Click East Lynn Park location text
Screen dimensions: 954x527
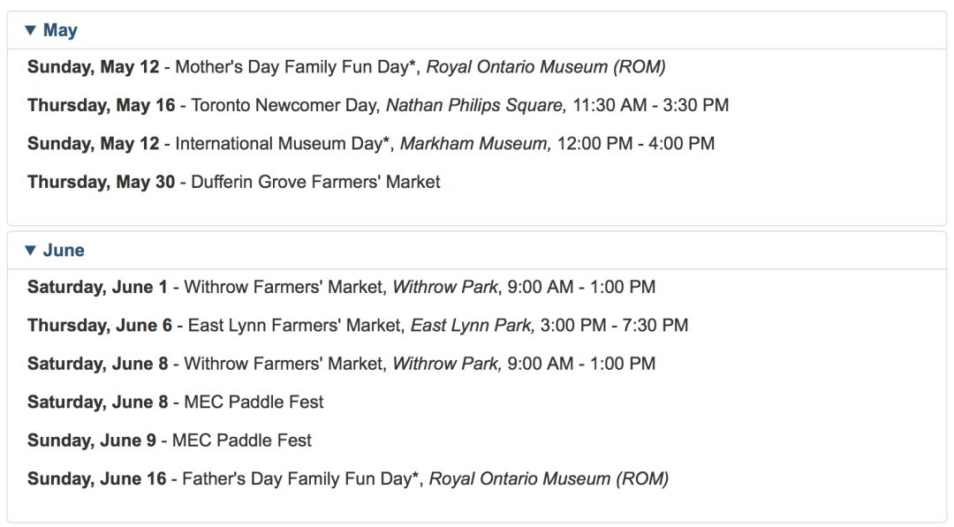[473, 325]
